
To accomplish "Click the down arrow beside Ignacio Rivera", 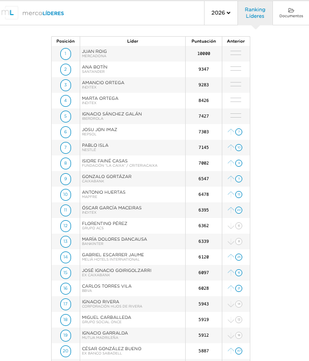I will [231, 304].
